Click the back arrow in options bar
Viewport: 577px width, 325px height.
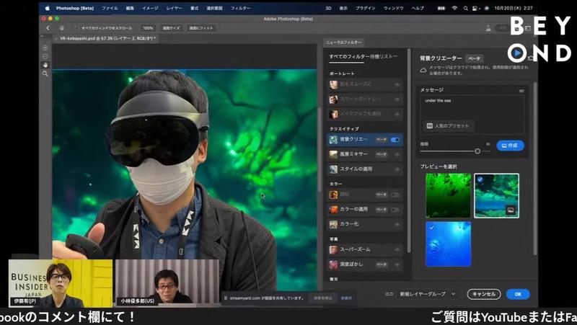click(x=48, y=27)
